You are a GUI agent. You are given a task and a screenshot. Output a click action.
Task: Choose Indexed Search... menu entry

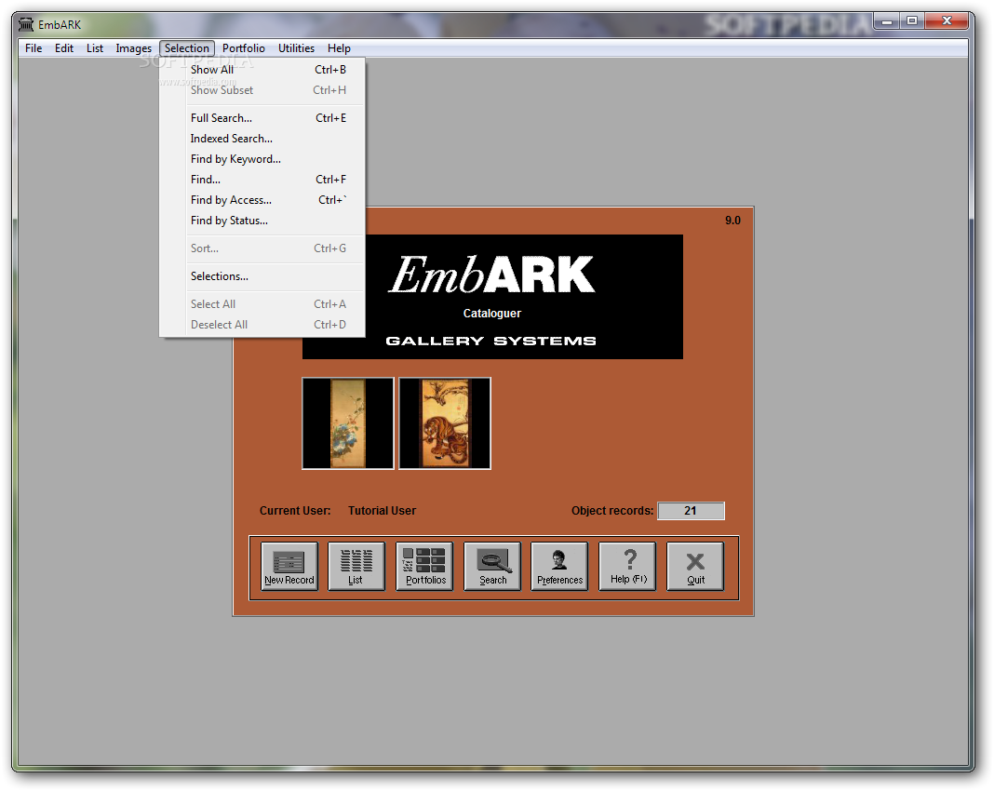pos(262,138)
